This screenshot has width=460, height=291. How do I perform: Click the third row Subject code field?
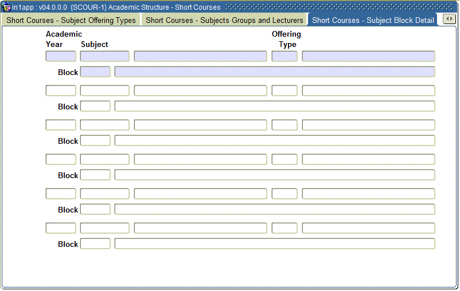point(104,125)
